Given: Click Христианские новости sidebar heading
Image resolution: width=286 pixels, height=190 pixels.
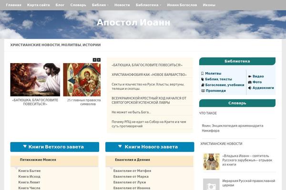Looking at the screenshot, I should click(x=221, y=144).
